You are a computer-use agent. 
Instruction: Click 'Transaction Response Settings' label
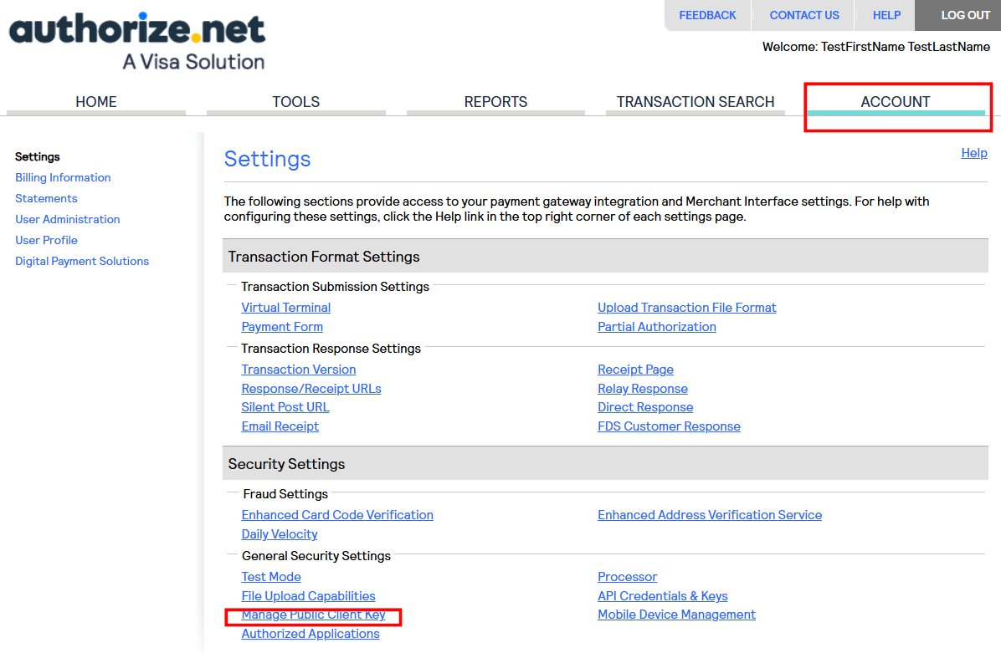pos(331,348)
